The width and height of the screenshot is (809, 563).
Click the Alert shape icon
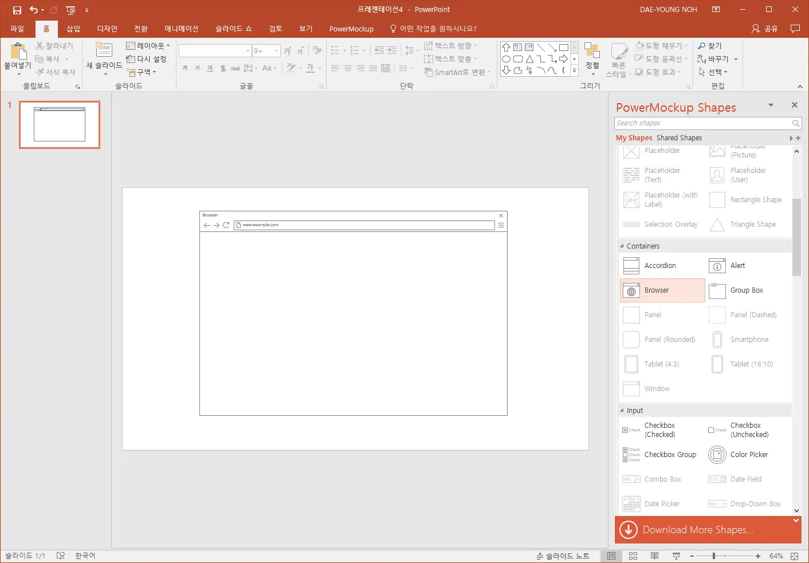click(717, 266)
